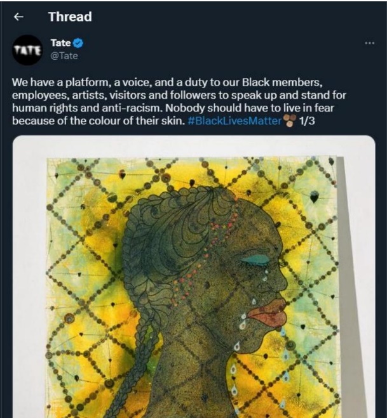This screenshot has height=418, width=387.
Task: Click the Thread page heading
Action: 71,16
